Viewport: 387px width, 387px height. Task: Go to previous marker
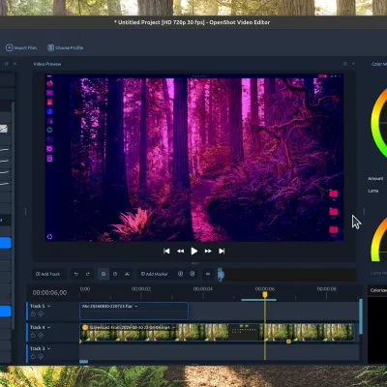click(x=180, y=274)
